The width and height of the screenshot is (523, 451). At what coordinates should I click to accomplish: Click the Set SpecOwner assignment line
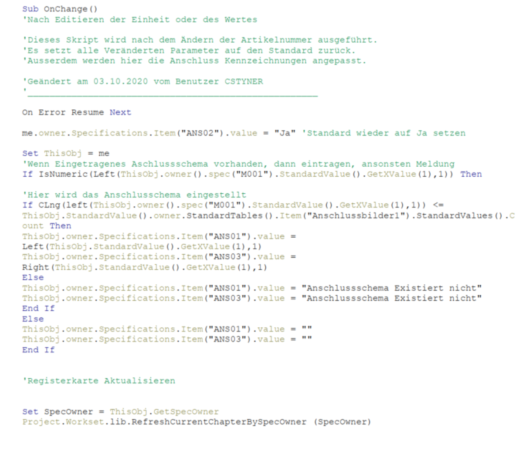[120, 412]
